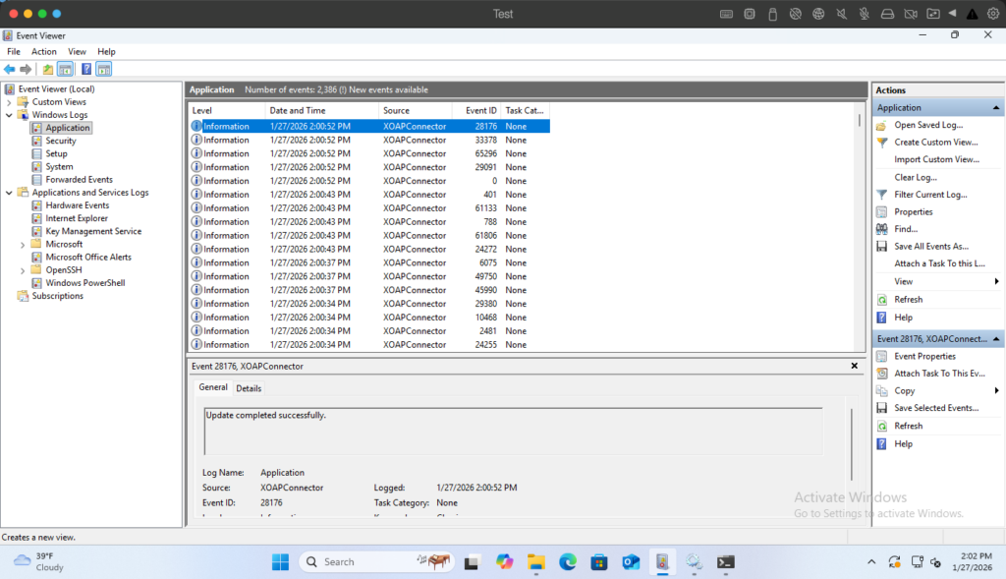Click Clear Log in the Actions pane

(915, 178)
